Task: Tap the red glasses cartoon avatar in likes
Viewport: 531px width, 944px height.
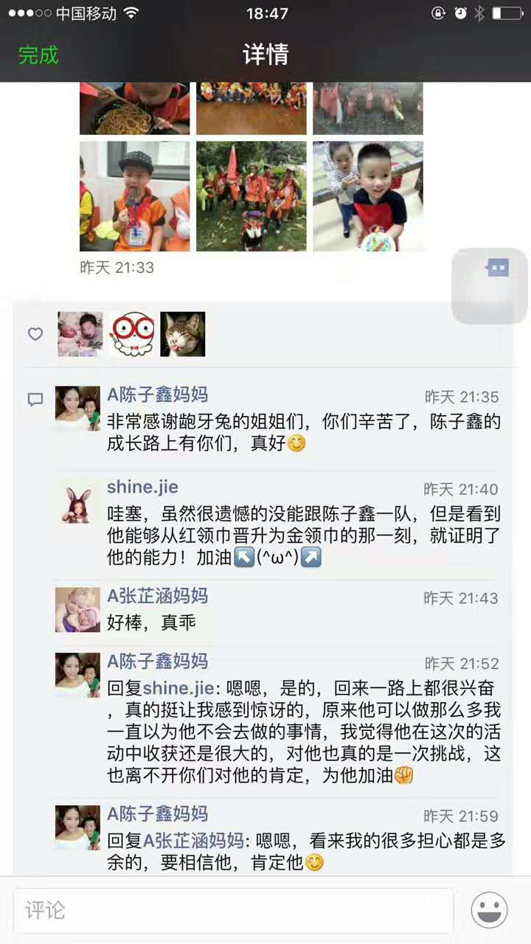Action: [x=132, y=334]
